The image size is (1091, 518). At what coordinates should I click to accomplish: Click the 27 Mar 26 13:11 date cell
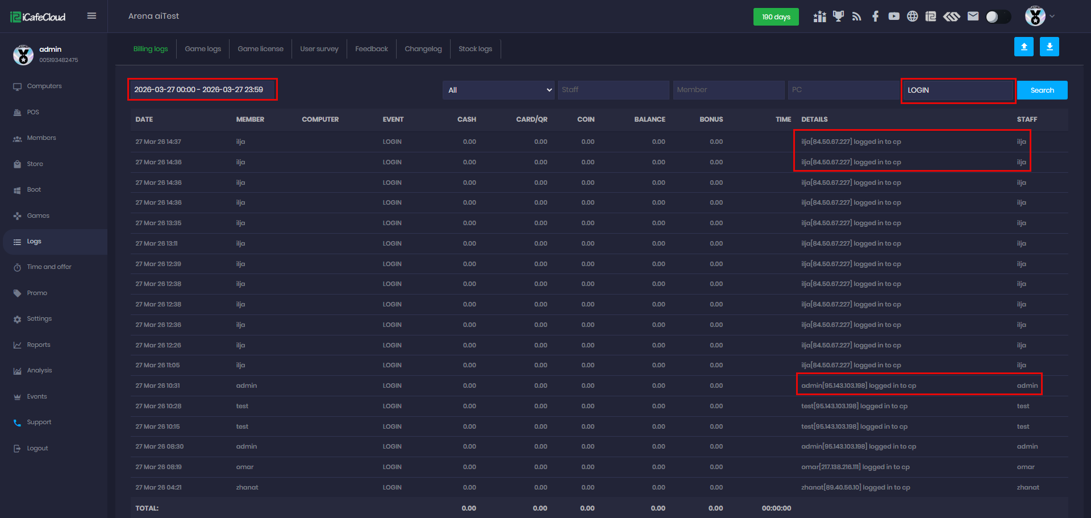(x=156, y=243)
